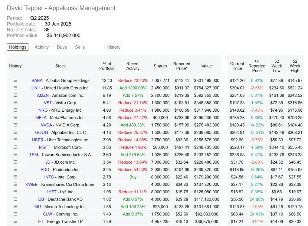
Task: Open history icon for INTC row
Action: 15,177
